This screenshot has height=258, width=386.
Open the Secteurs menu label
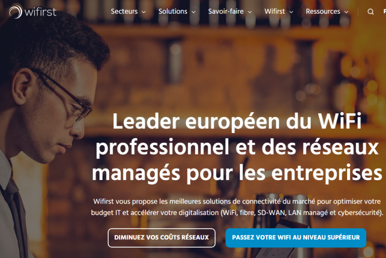tap(124, 11)
